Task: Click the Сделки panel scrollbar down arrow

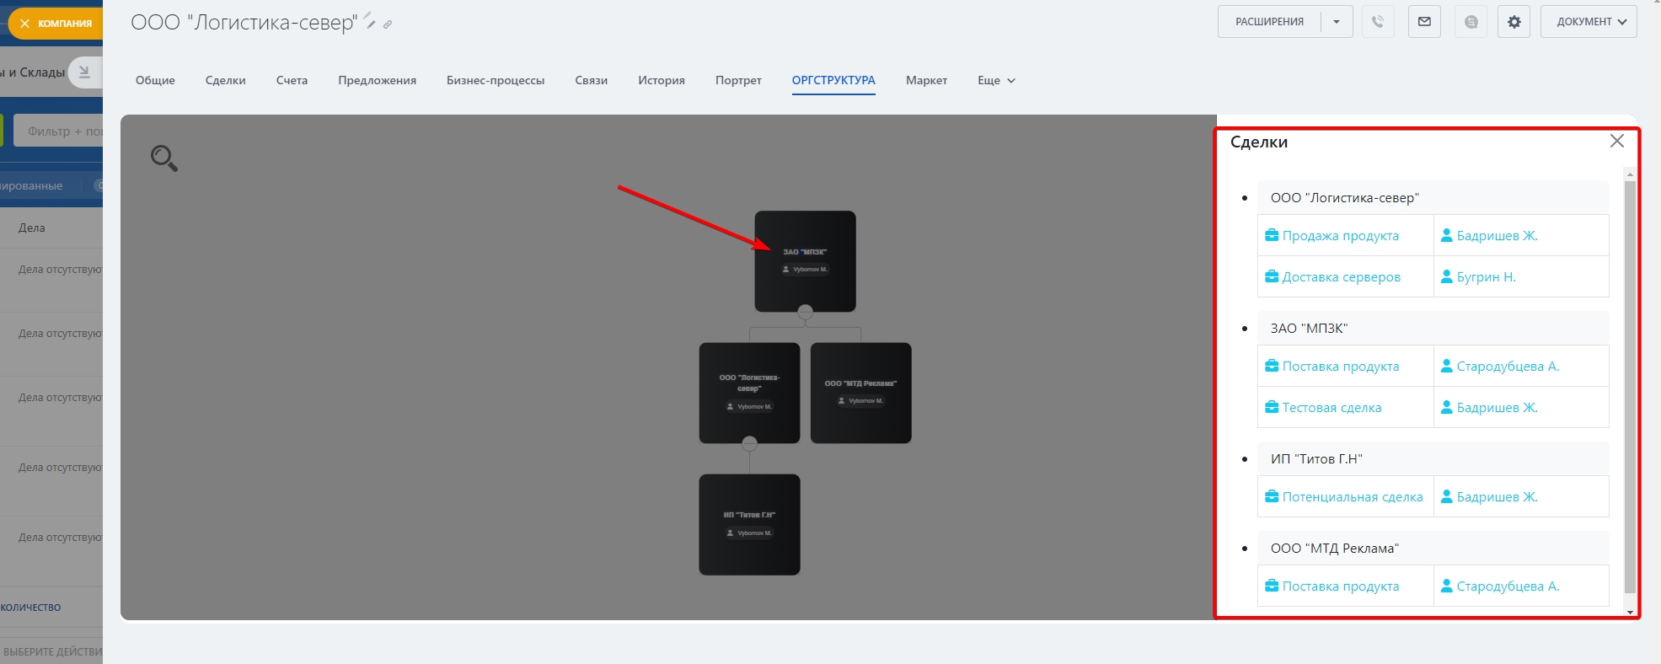Action: [1630, 613]
